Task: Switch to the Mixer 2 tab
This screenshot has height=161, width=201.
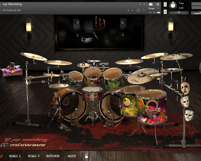Action: point(34,156)
